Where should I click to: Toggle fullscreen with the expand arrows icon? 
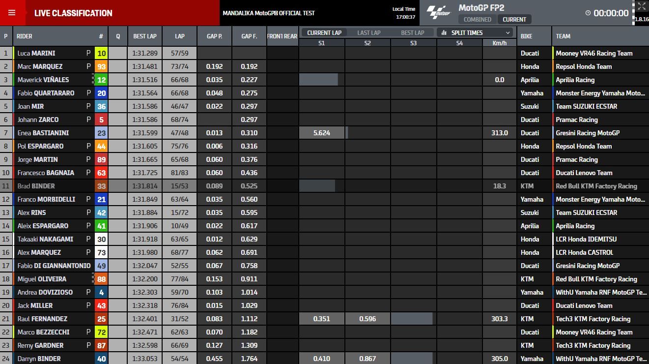tap(642, 6)
